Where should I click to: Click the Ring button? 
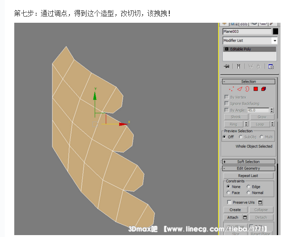(233, 124)
